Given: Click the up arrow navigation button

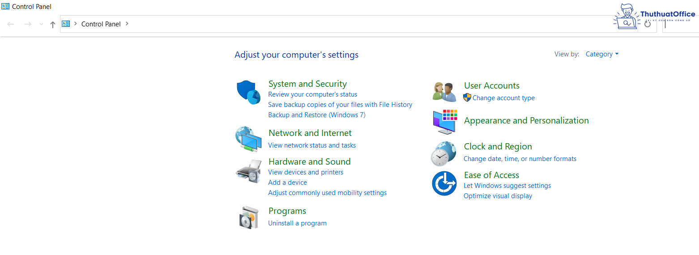Looking at the screenshot, I should pos(53,24).
